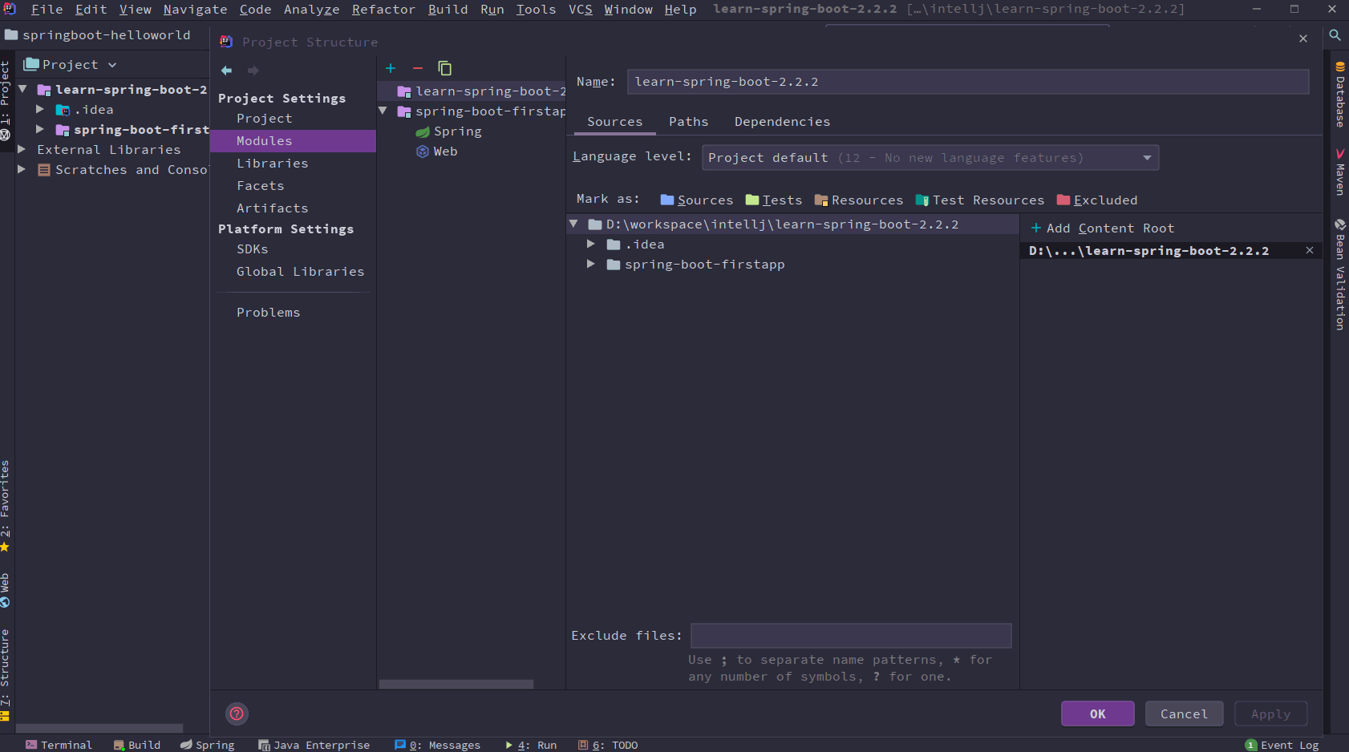Select the Spring facet under spring-boot-firstapp
Screen dimensions: 1349x752
(x=457, y=131)
